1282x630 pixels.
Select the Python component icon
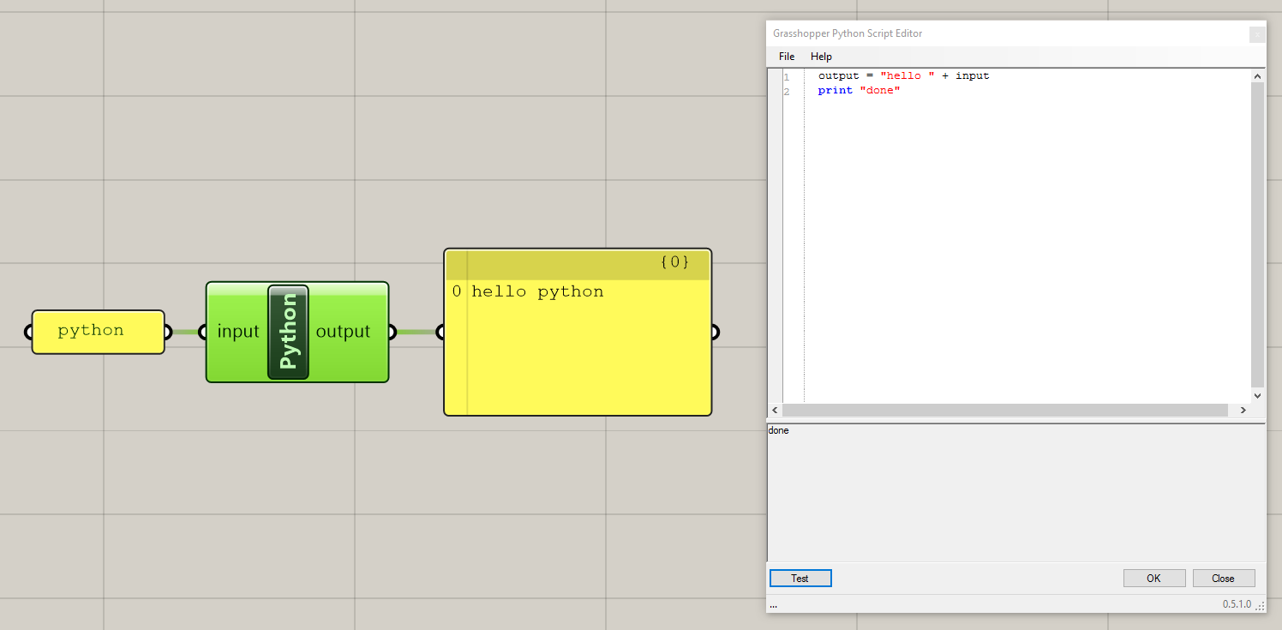288,332
